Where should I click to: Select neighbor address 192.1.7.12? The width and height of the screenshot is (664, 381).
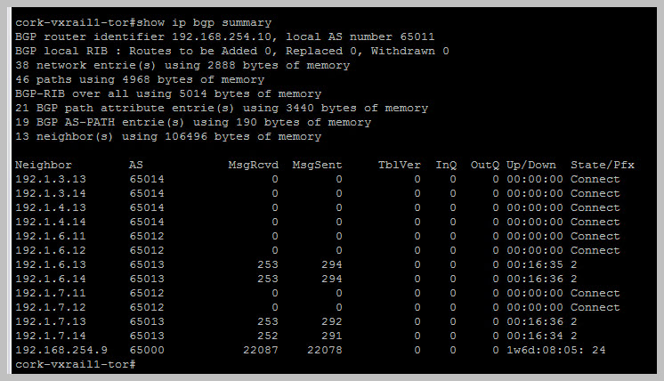(51, 307)
